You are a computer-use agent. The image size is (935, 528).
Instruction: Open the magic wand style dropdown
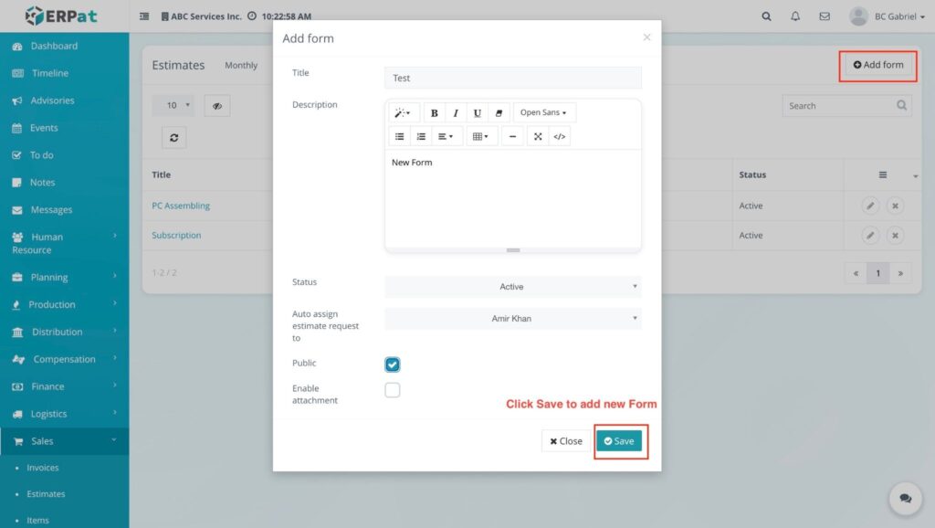(403, 112)
